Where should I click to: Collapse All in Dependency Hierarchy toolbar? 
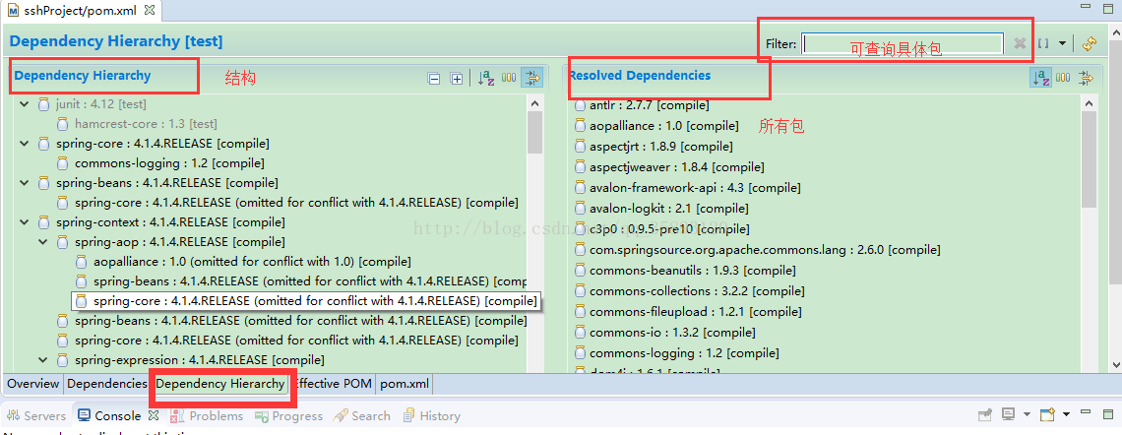click(x=434, y=79)
